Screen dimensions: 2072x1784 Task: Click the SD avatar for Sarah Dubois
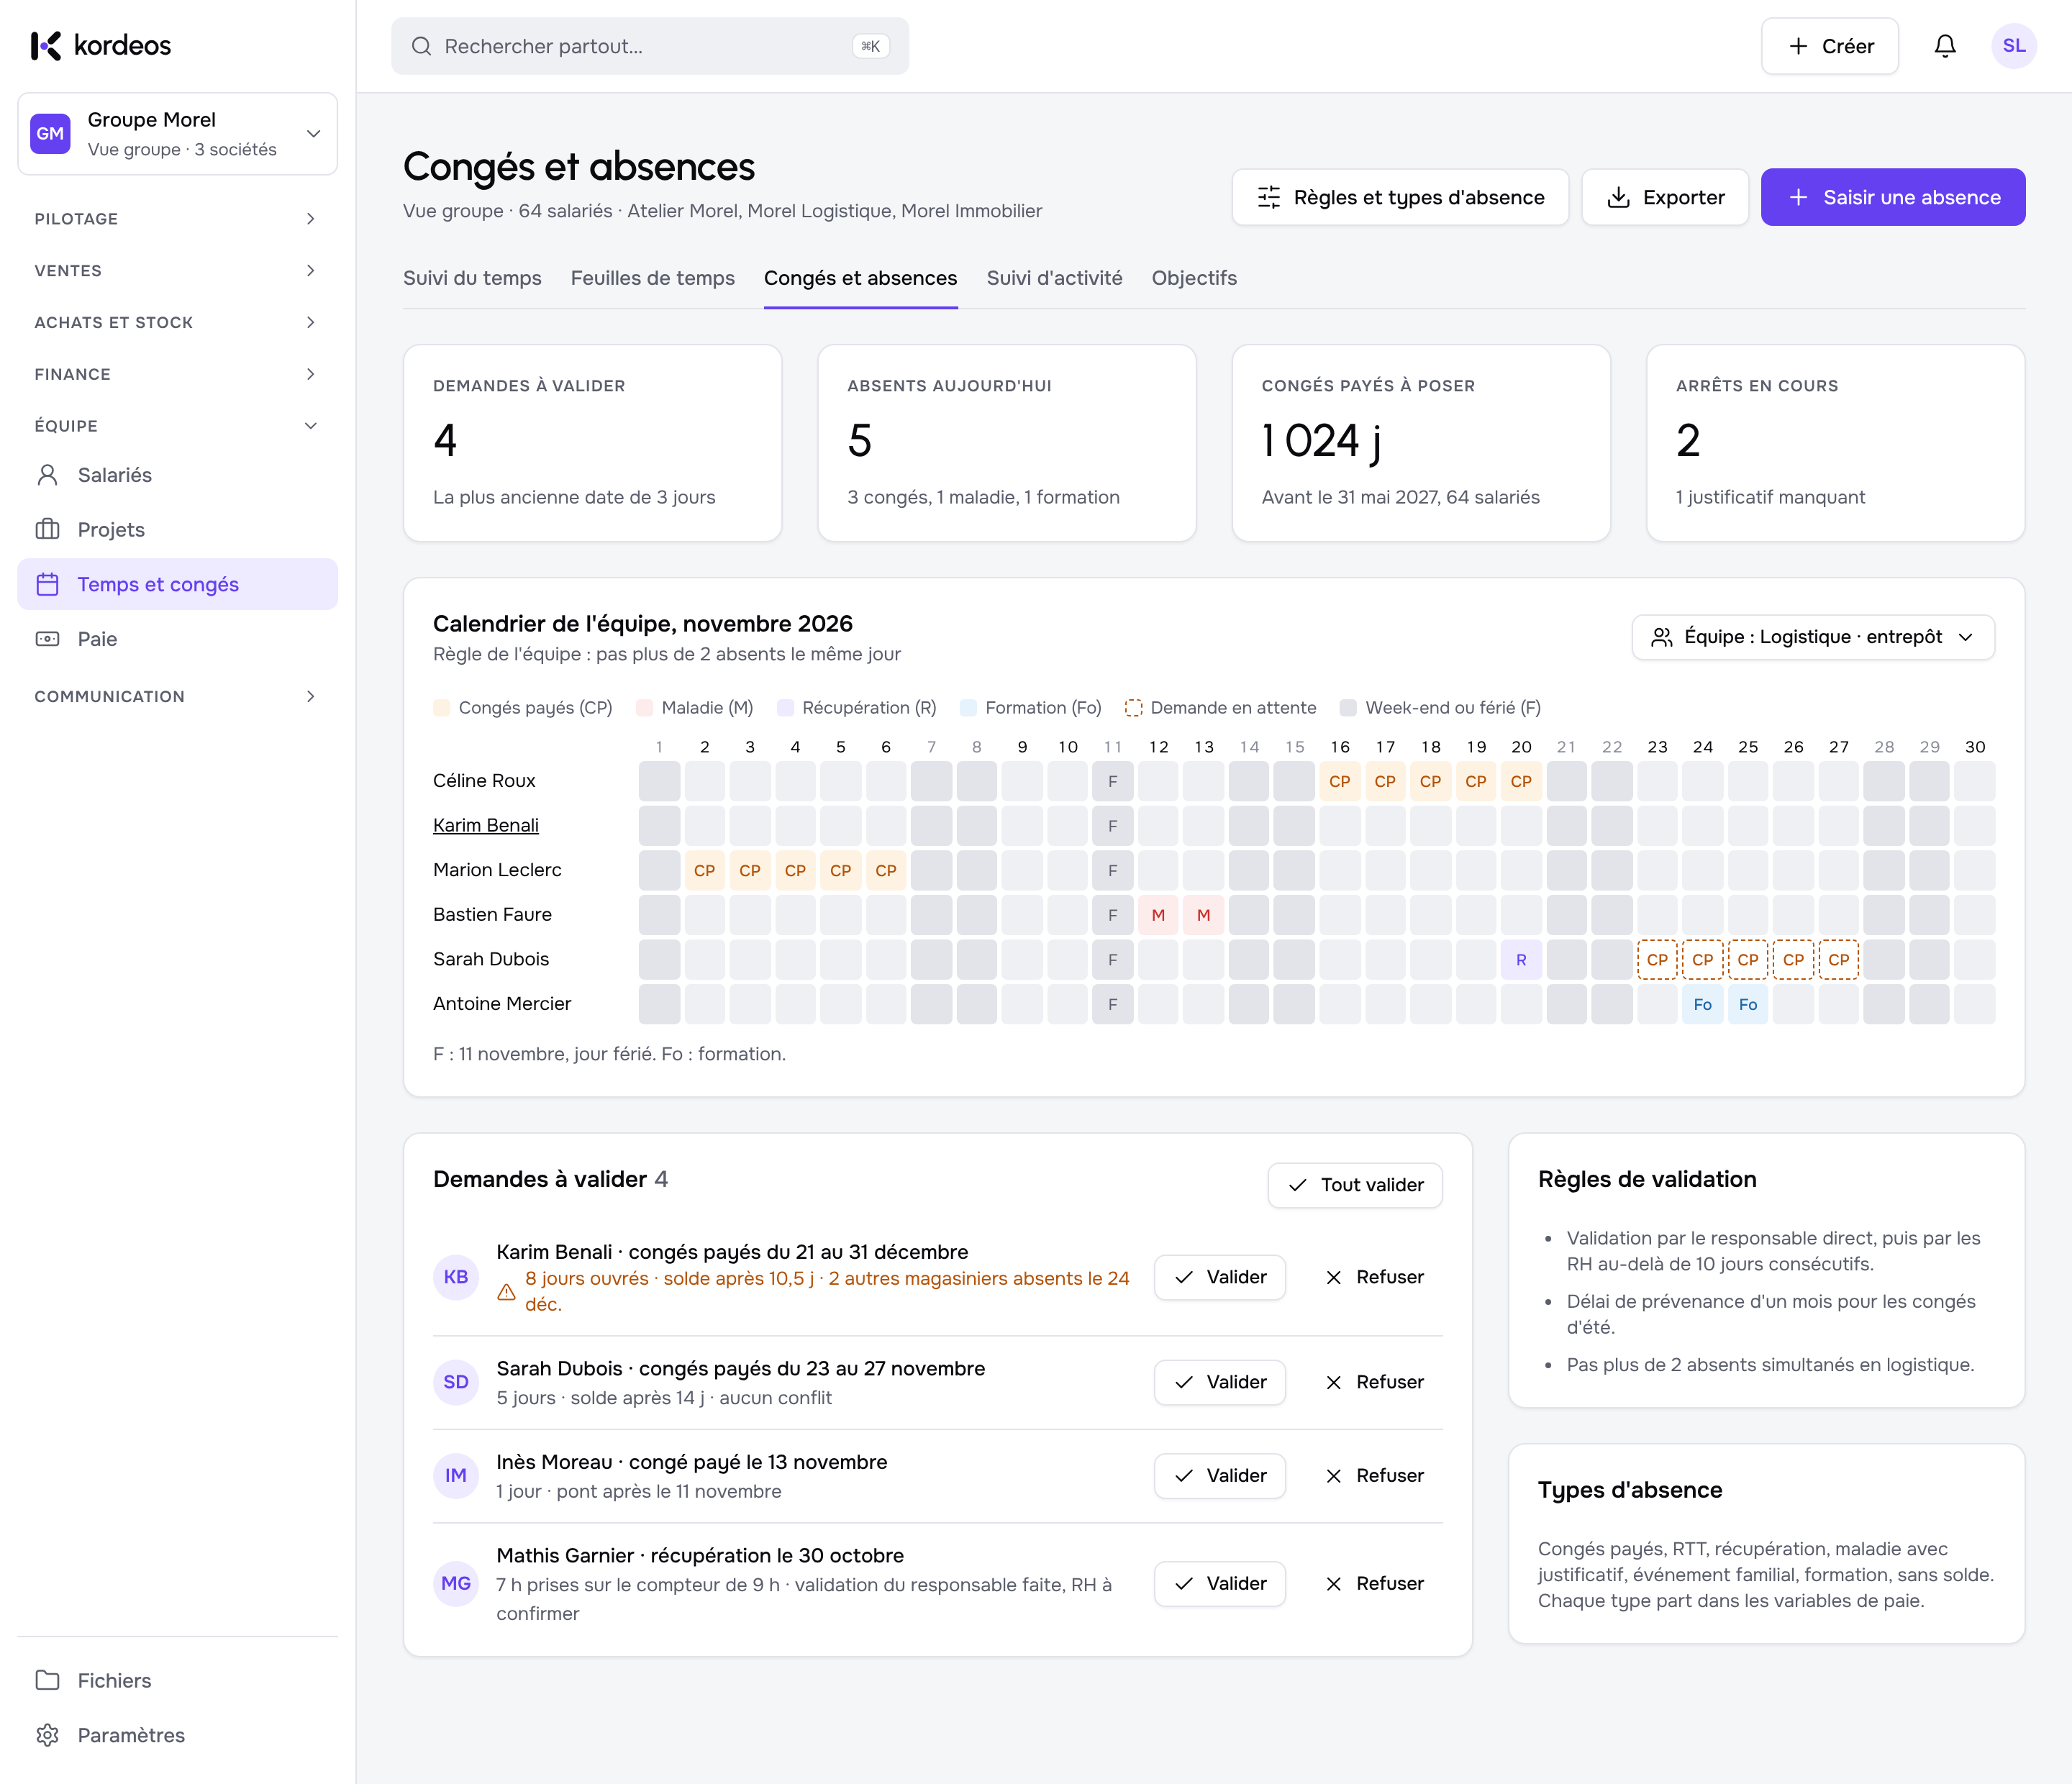point(456,1382)
